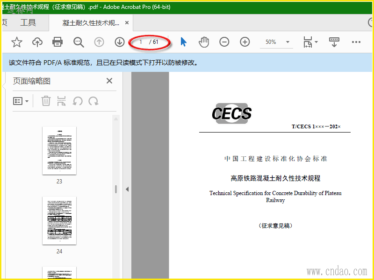Delete pages with trash icon
The image size is (374, 280).
click(46, 101)
